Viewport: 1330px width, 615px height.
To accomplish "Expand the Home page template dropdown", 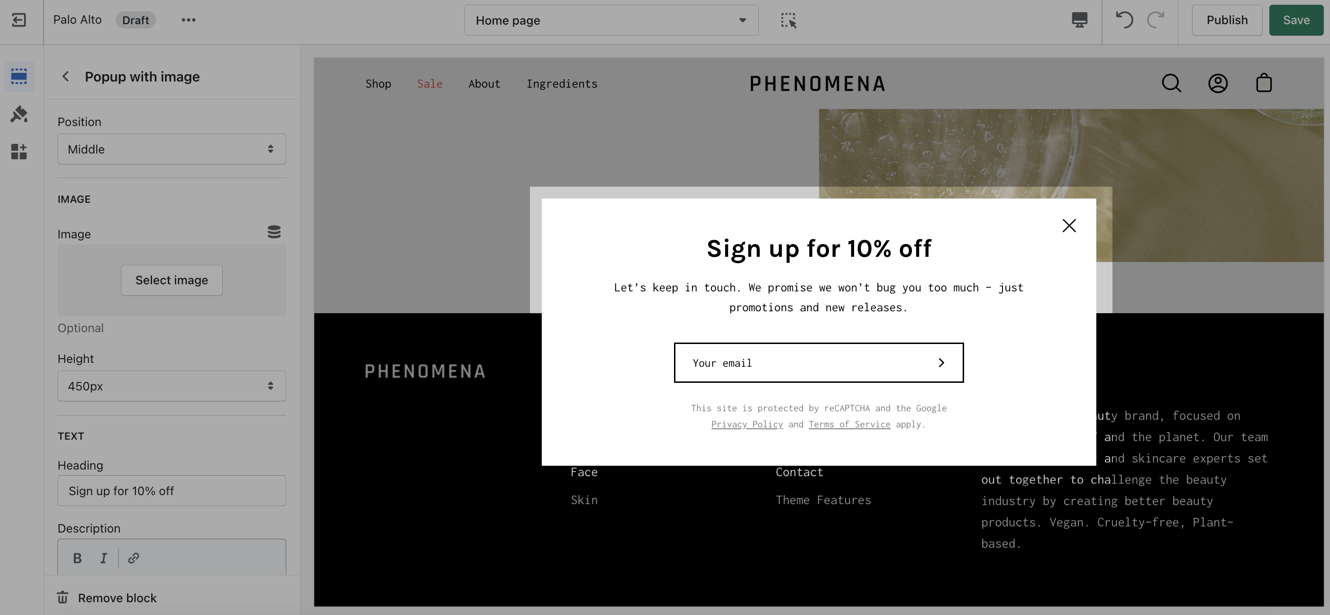I will [x=611, y=21].
